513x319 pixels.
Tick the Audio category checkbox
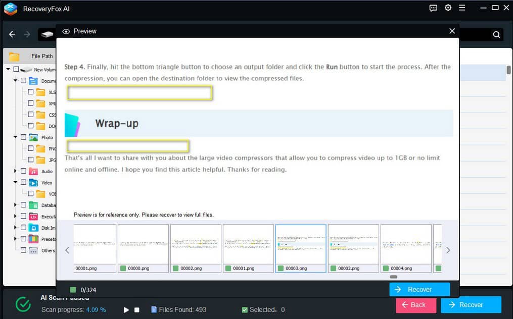(x=23, y=171)
